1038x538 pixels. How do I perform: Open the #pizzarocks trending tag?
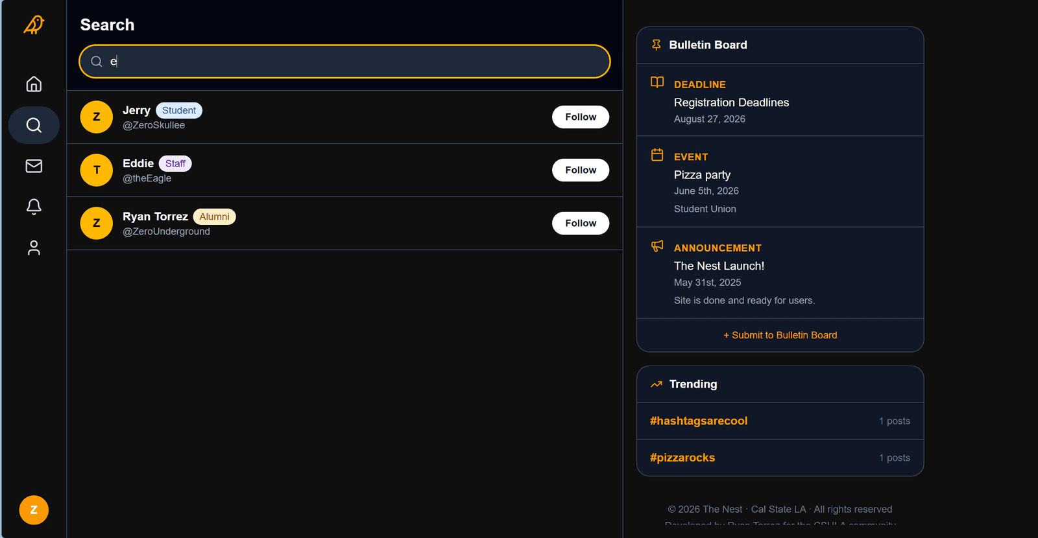pyautogui.click(x=682, y=458)
